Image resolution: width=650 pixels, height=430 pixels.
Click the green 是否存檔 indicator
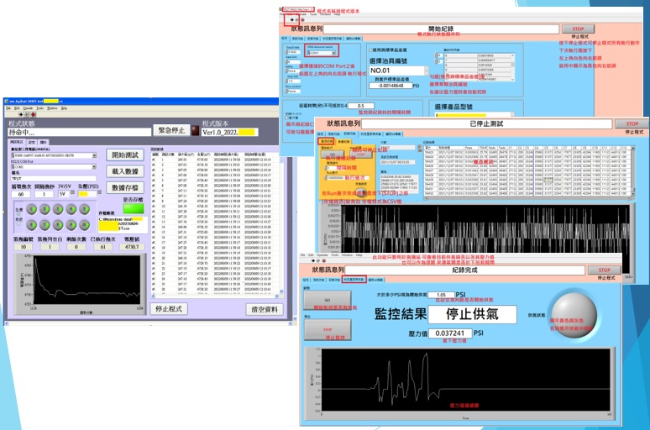click(x=133, y=209)
